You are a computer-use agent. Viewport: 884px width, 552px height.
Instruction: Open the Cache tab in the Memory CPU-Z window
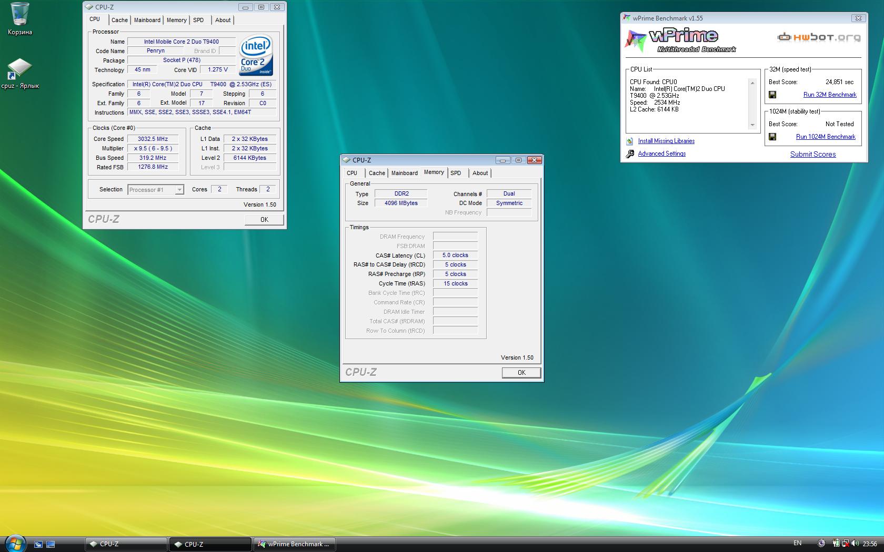coord(377,173)
